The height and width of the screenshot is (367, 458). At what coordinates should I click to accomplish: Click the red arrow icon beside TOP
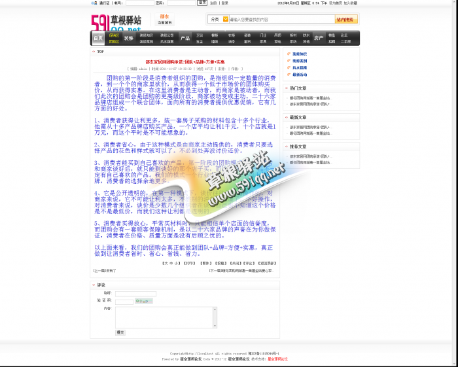coord(94,52)
